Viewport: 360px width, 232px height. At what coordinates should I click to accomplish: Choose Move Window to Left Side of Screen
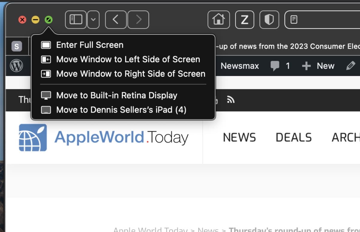128,59
